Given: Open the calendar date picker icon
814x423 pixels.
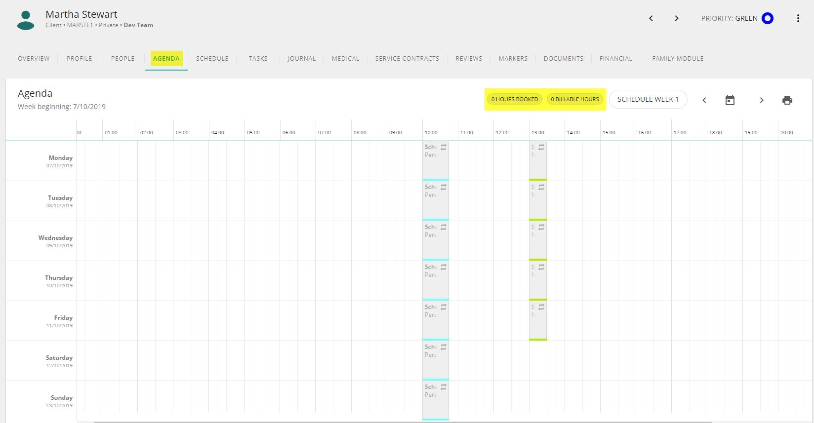Looking at the screenshot, I should (x=730, y=100).
